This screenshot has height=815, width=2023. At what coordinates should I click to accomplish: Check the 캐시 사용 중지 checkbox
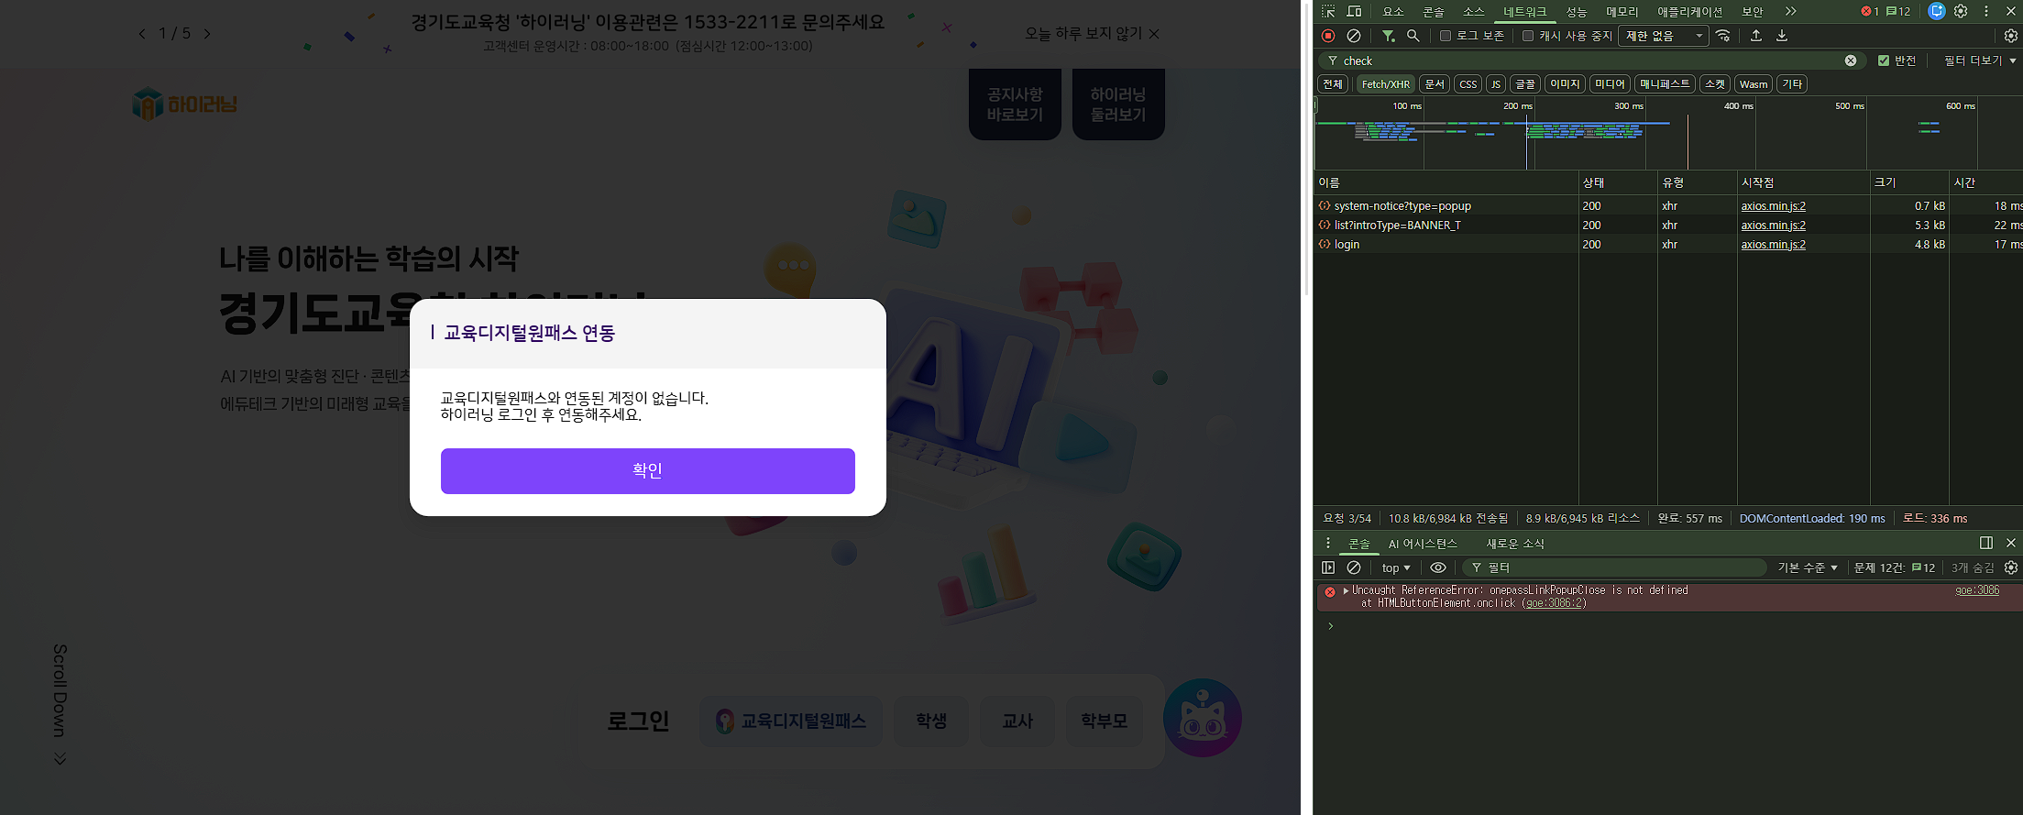1528,36
